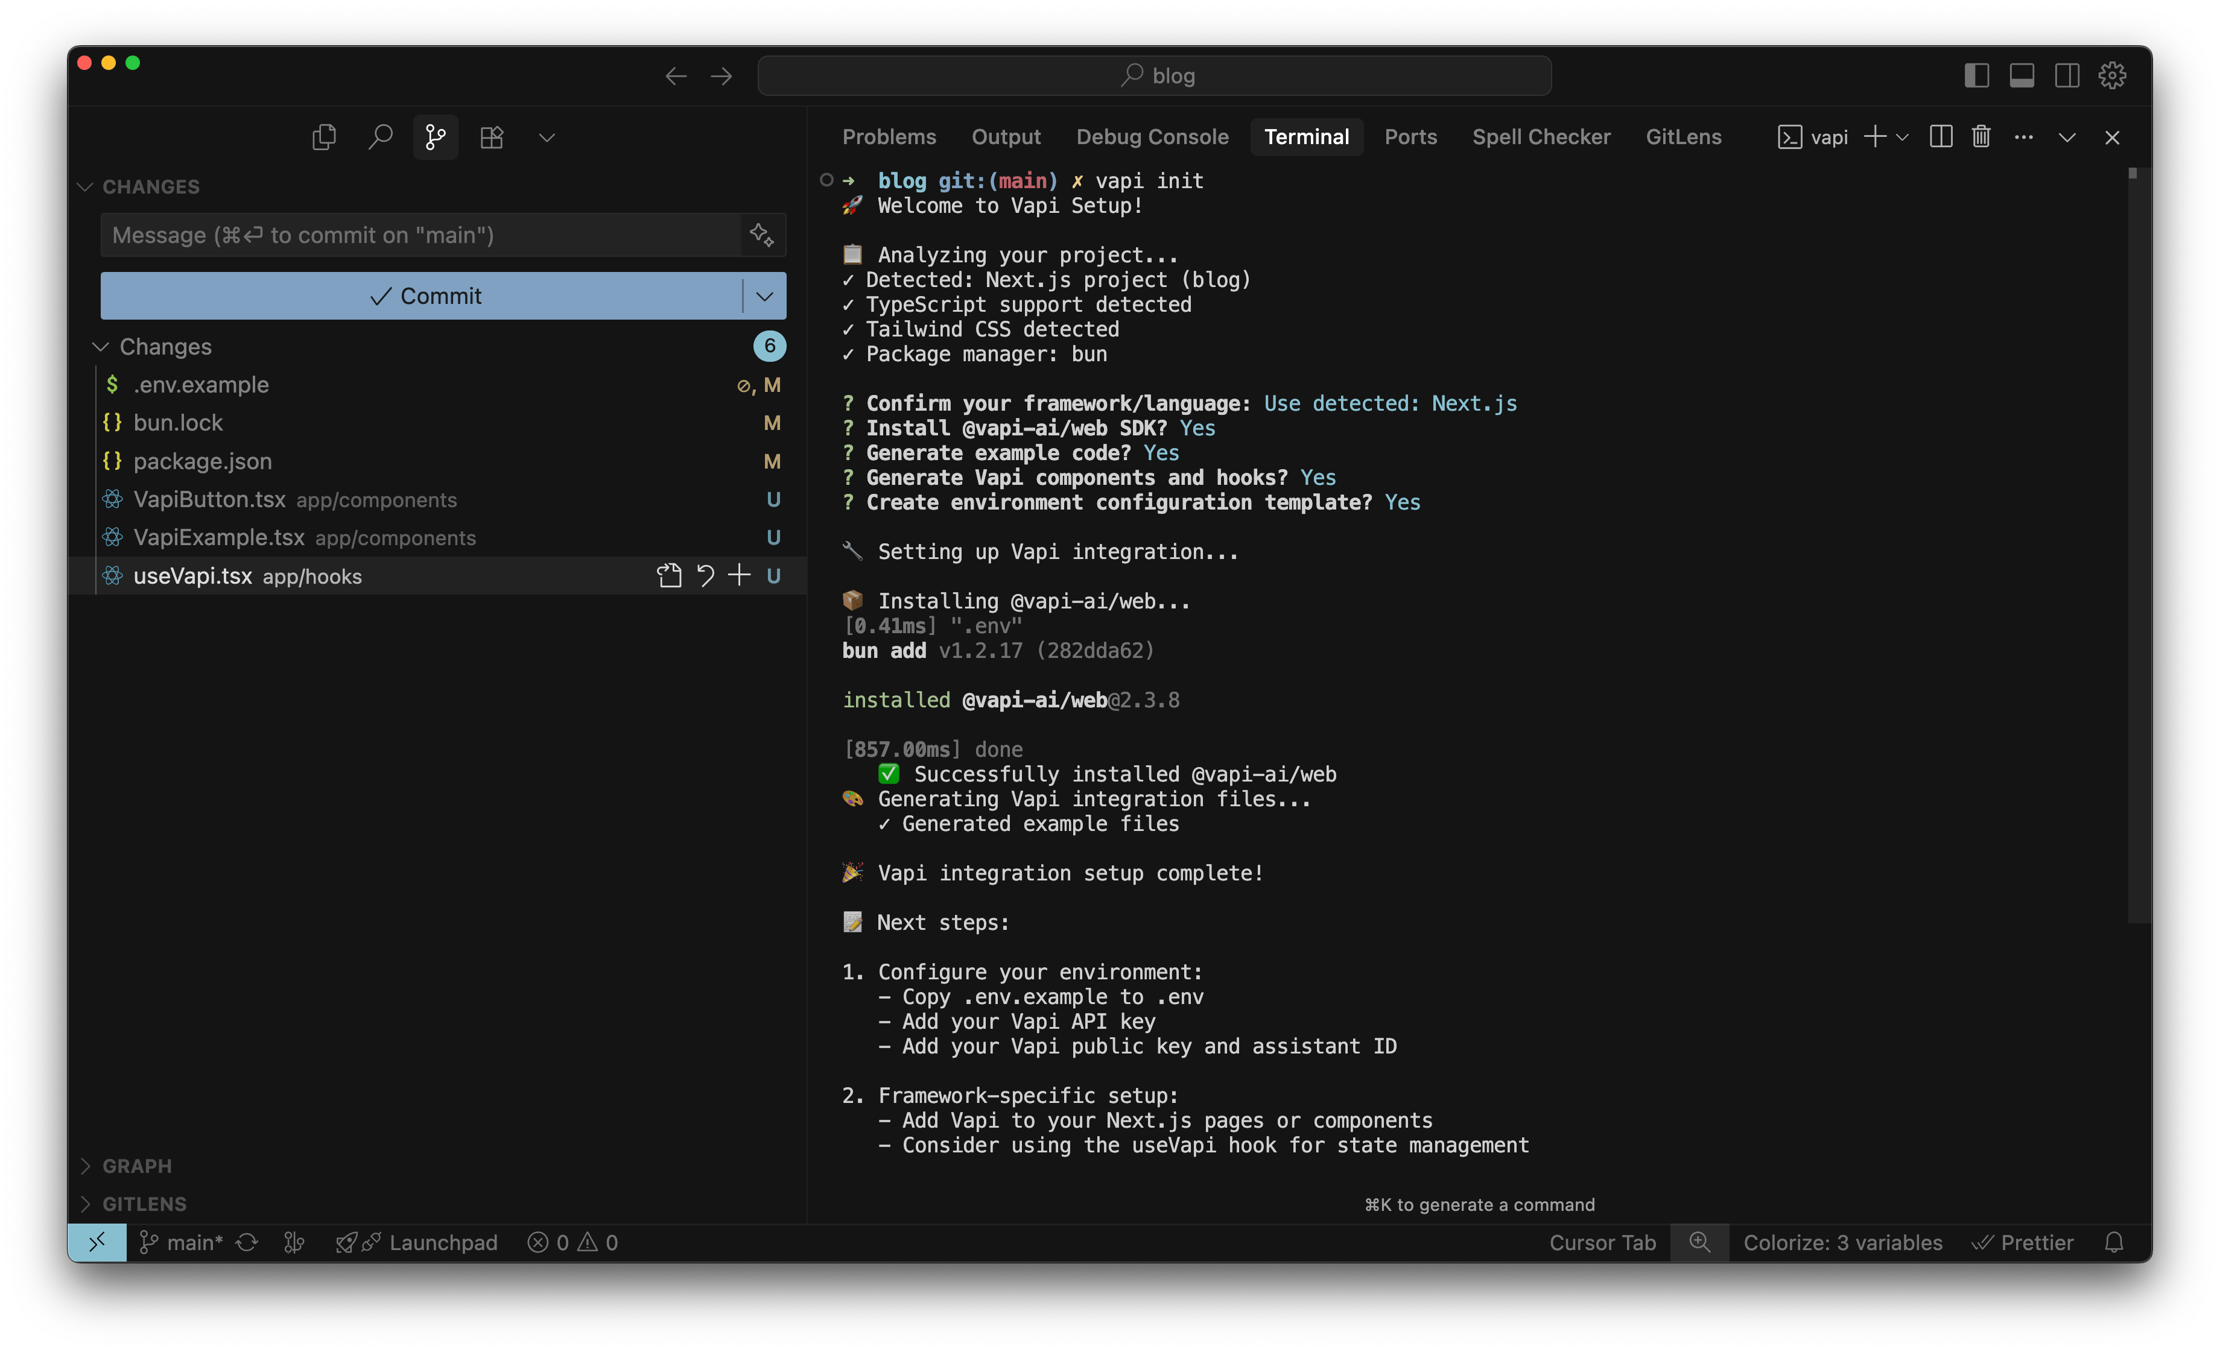Toggle the bottom panel layout icon
This screenshot has height=1352, width=2220.
tap(2022, 75)
